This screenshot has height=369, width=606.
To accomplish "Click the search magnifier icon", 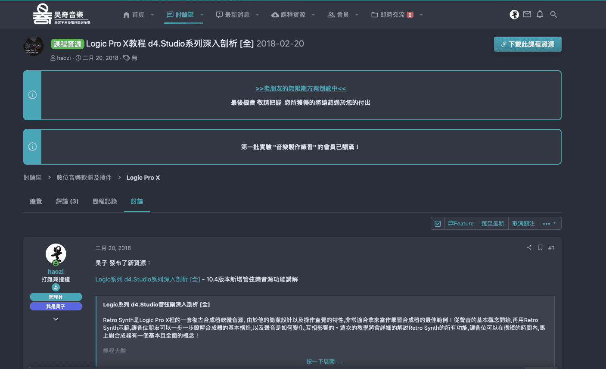I will [x=554, y=15].
